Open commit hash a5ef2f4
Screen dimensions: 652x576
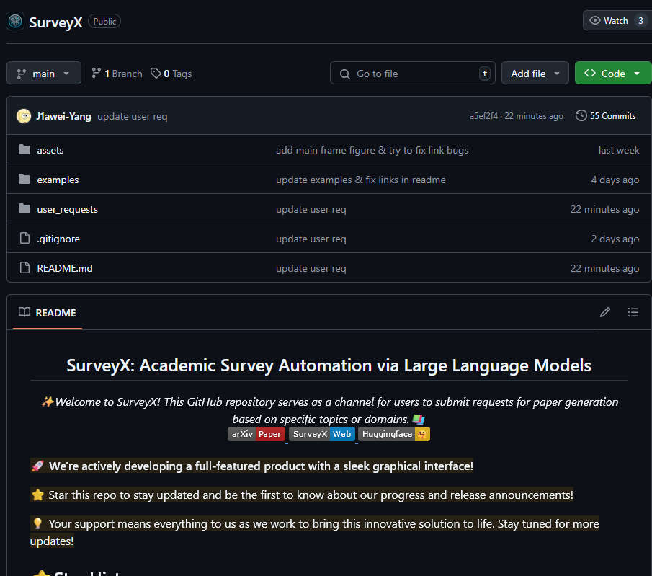click(483, 116)
